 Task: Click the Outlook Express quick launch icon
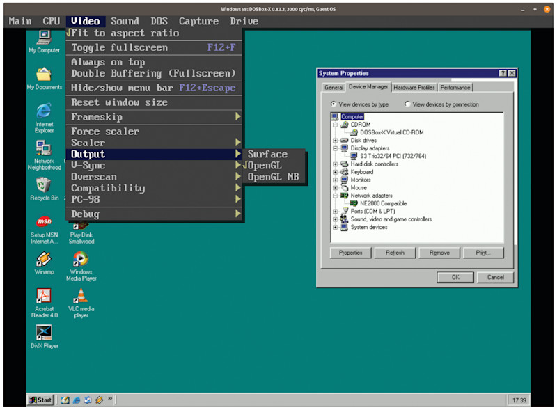click(x=88, y=400)
